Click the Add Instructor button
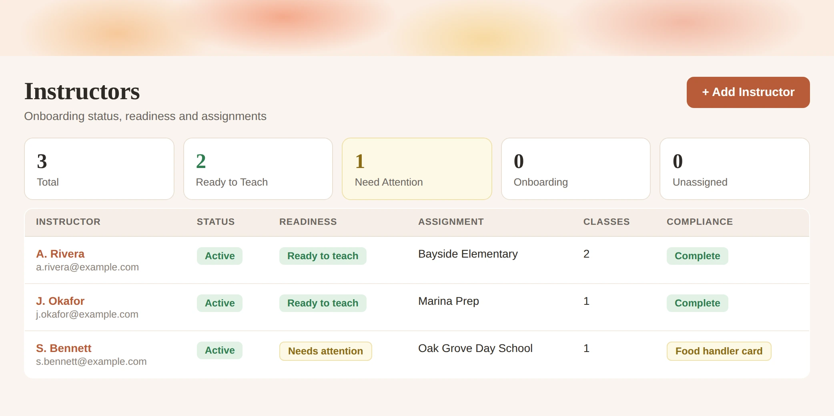Image resolution: width=834 pixels, height=416 pixels. [x=748, y=92]
